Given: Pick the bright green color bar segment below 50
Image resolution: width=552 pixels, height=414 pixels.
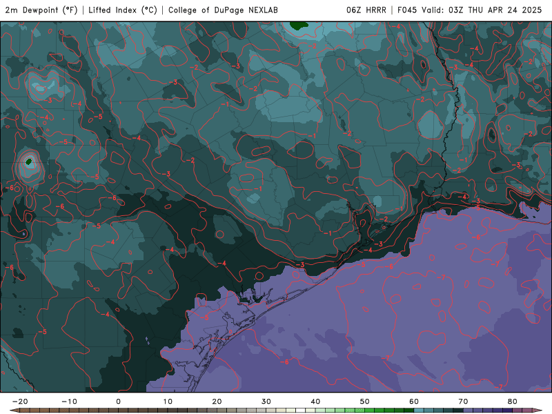Looking at the screenshot, I should [x=359, y=411].
